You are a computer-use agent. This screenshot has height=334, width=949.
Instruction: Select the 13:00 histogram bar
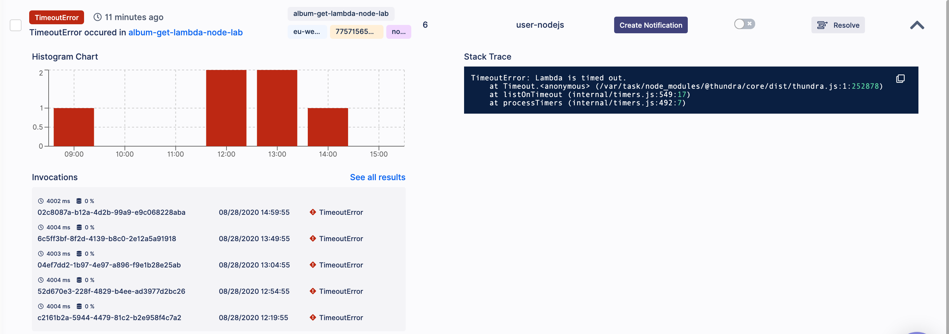(277, 108)
